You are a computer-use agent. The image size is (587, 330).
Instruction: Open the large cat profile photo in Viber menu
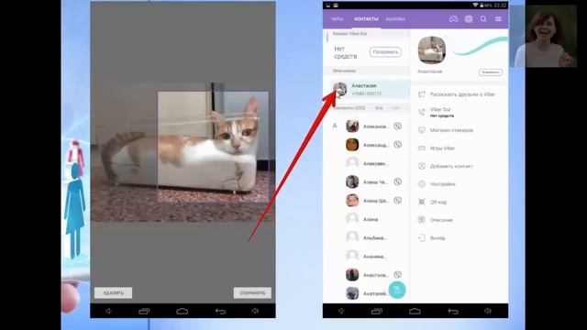pos(432,50)
